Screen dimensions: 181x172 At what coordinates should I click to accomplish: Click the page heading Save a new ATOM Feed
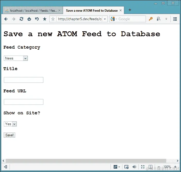click(x=82, y=34)
